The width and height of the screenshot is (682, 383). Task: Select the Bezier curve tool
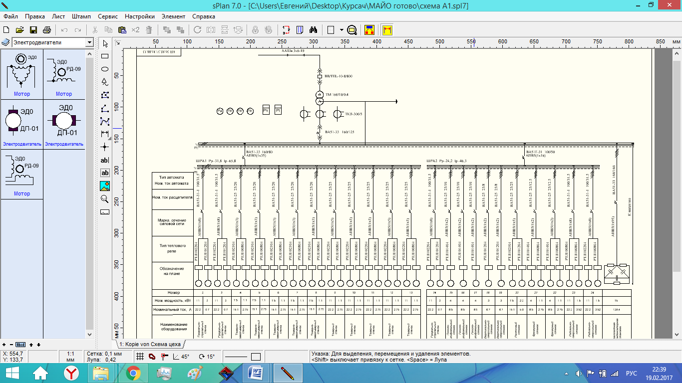pyautogui.click(x=105, y=121)
